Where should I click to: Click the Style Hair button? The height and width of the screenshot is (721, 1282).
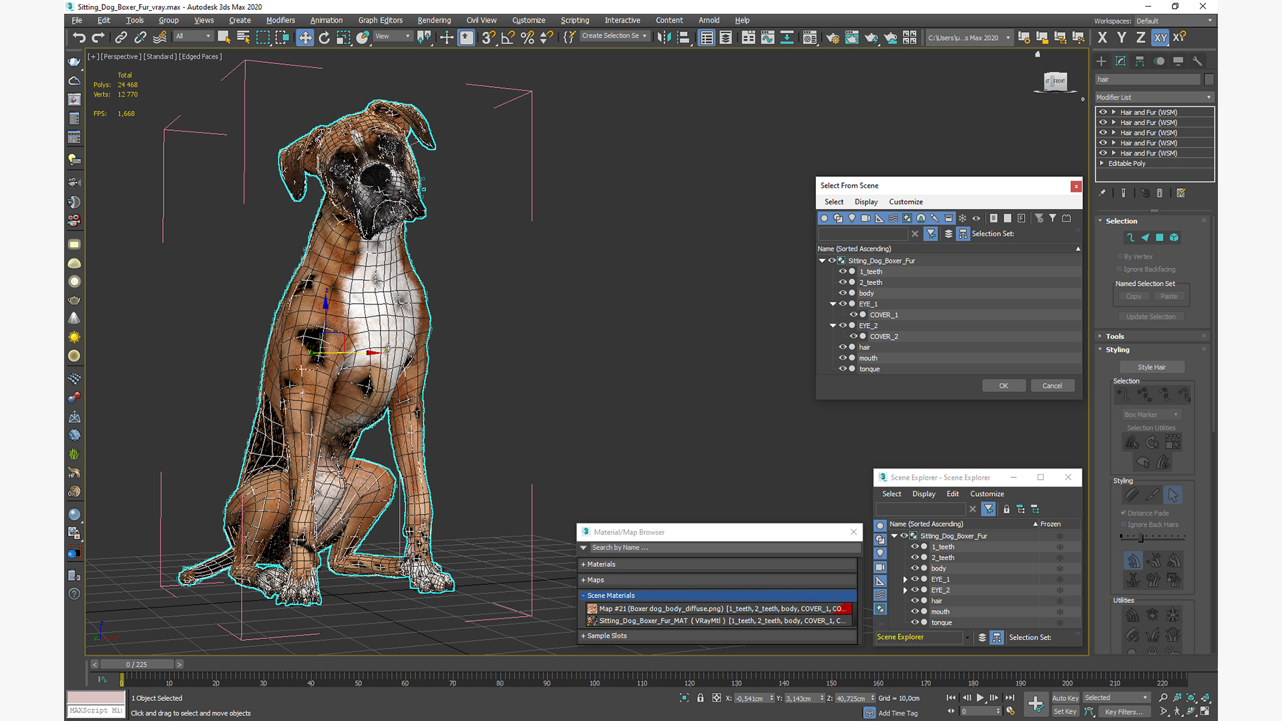(x=1152, y=367)
